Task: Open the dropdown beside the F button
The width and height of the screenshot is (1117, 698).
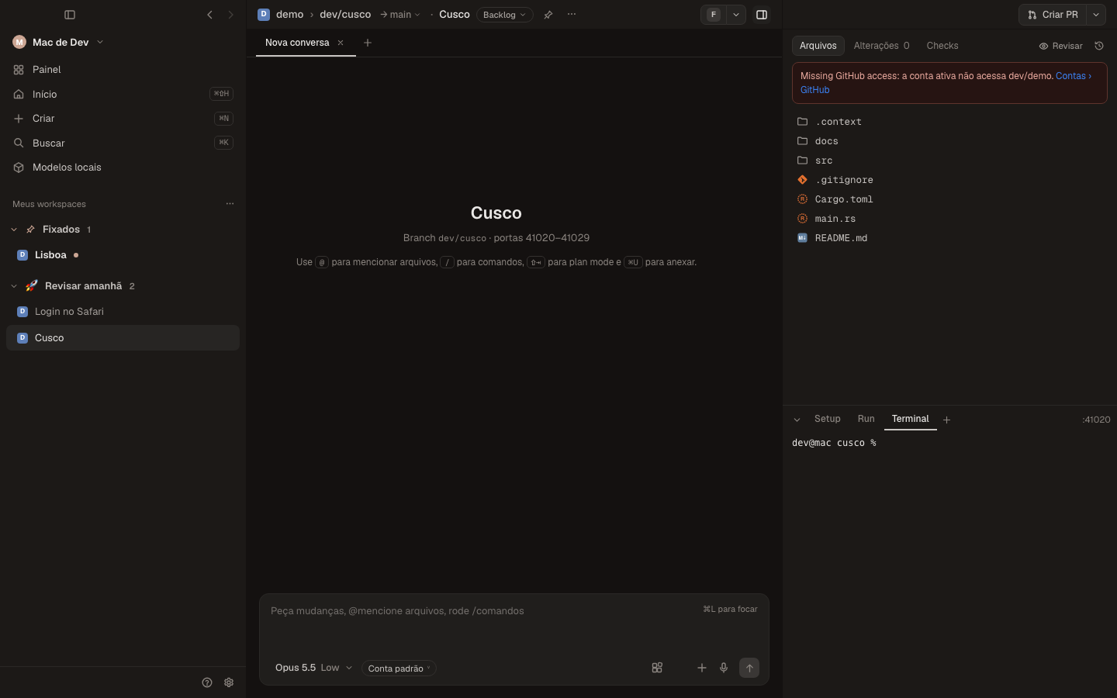Action: tap(736, 15)
